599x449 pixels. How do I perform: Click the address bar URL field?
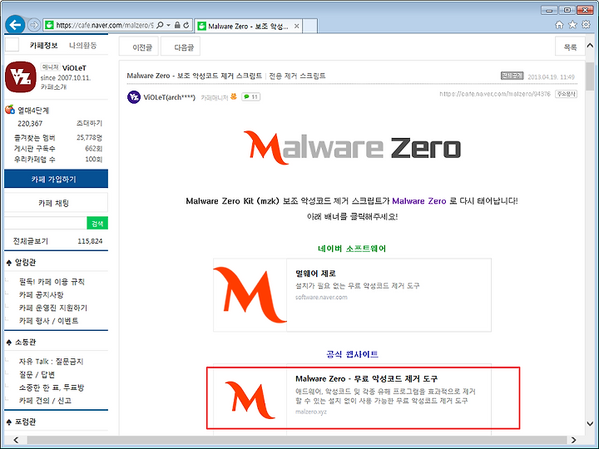tap(104, 25)
